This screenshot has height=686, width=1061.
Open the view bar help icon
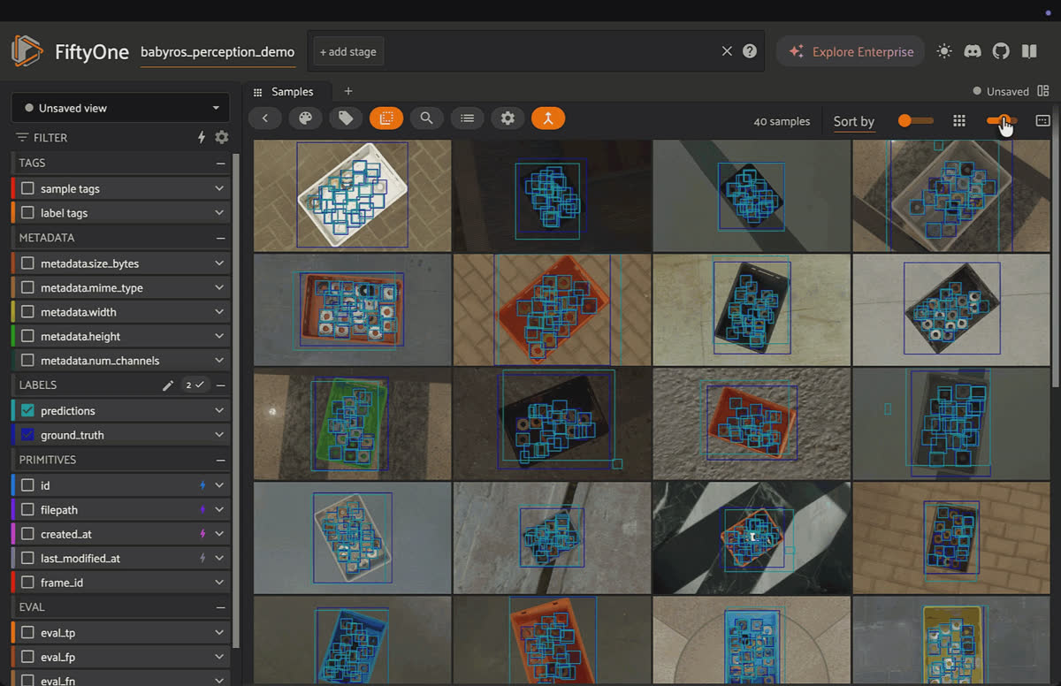pos(750,51)
